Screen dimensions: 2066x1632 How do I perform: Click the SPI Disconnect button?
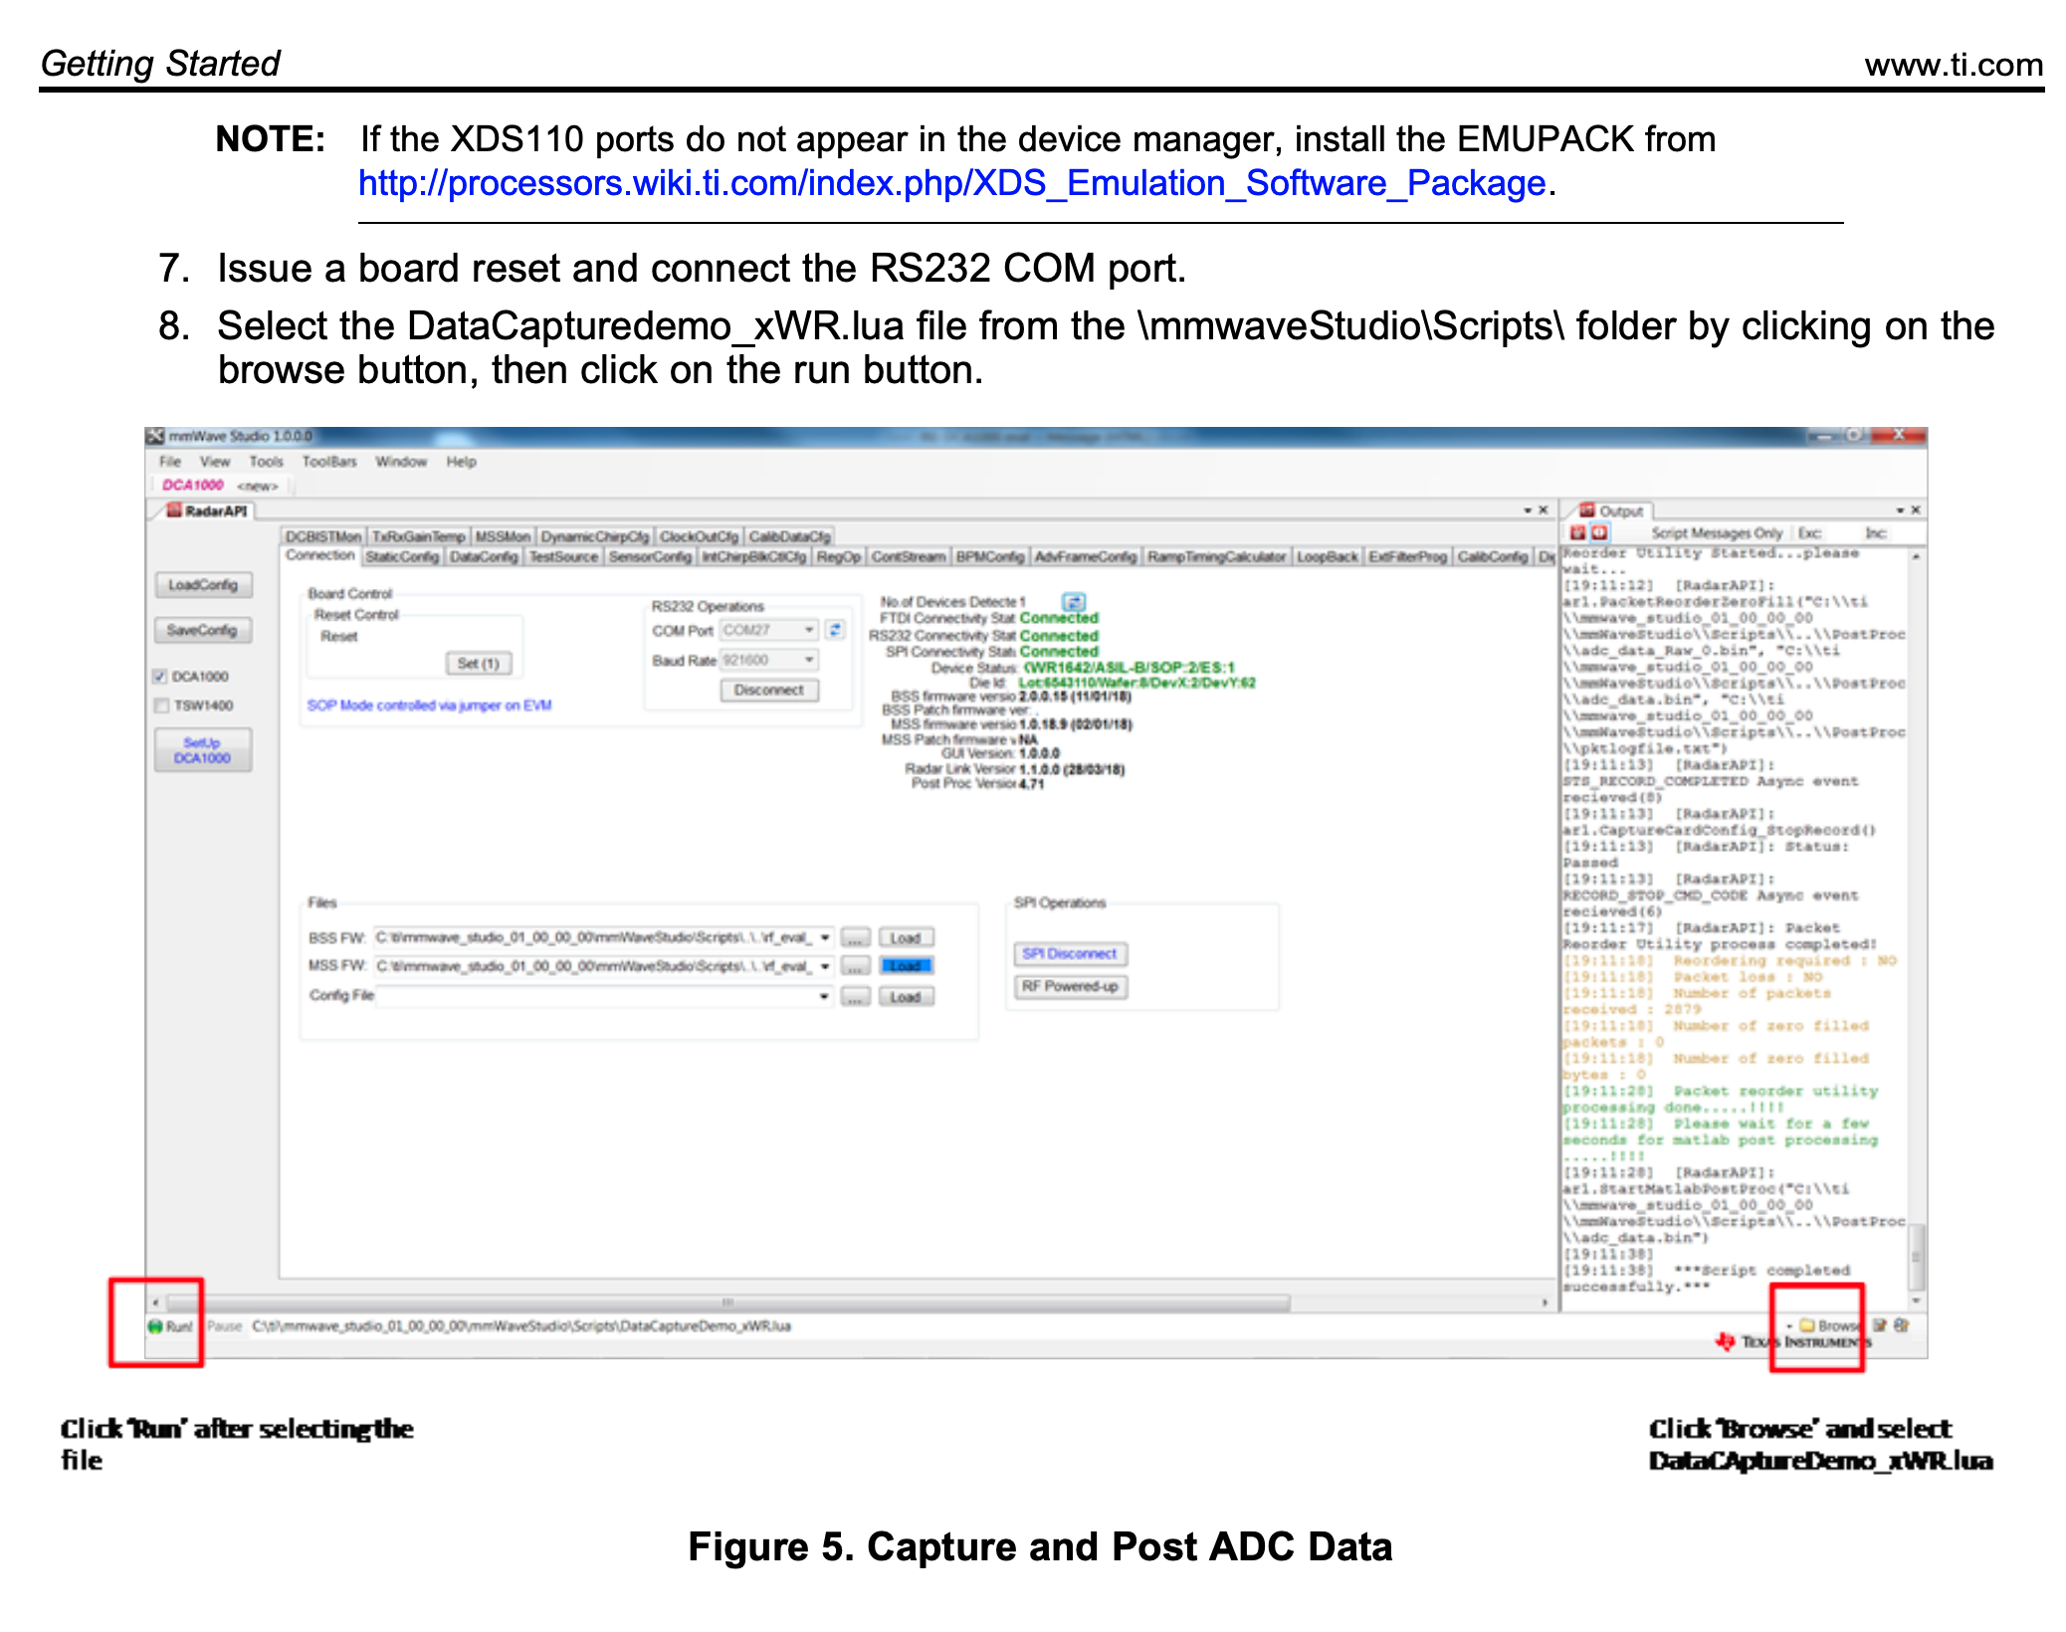point(1070,953)
